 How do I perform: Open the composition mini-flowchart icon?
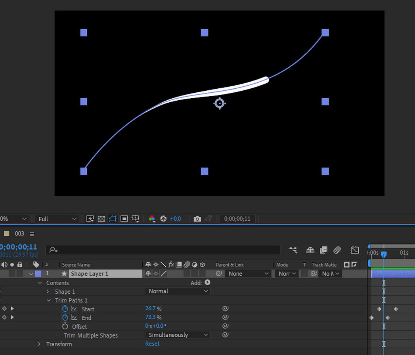point(293,250)
